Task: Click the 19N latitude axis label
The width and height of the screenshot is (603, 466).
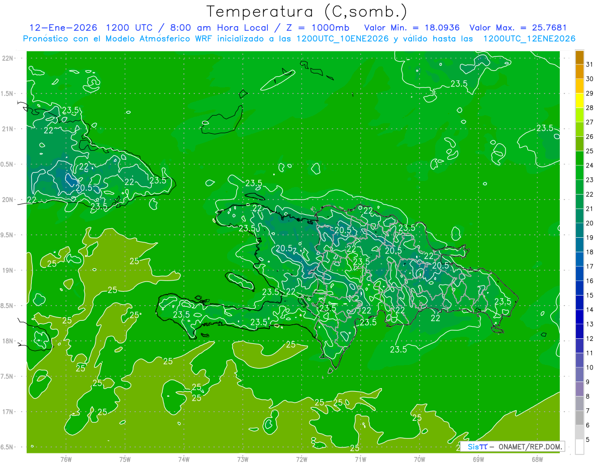Action: click(x=8, y=270)
